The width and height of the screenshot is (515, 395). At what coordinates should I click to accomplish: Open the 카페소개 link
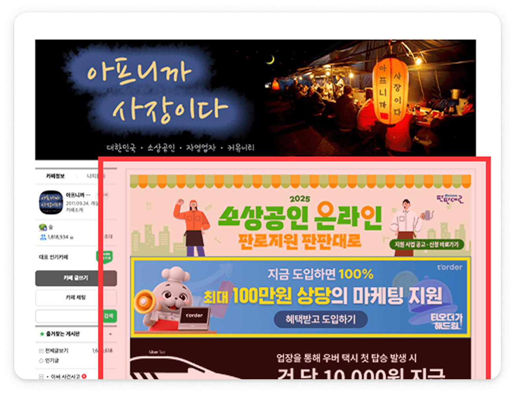[x=74, y=210]
